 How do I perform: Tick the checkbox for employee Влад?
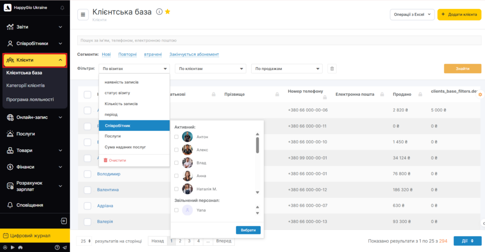177,163
